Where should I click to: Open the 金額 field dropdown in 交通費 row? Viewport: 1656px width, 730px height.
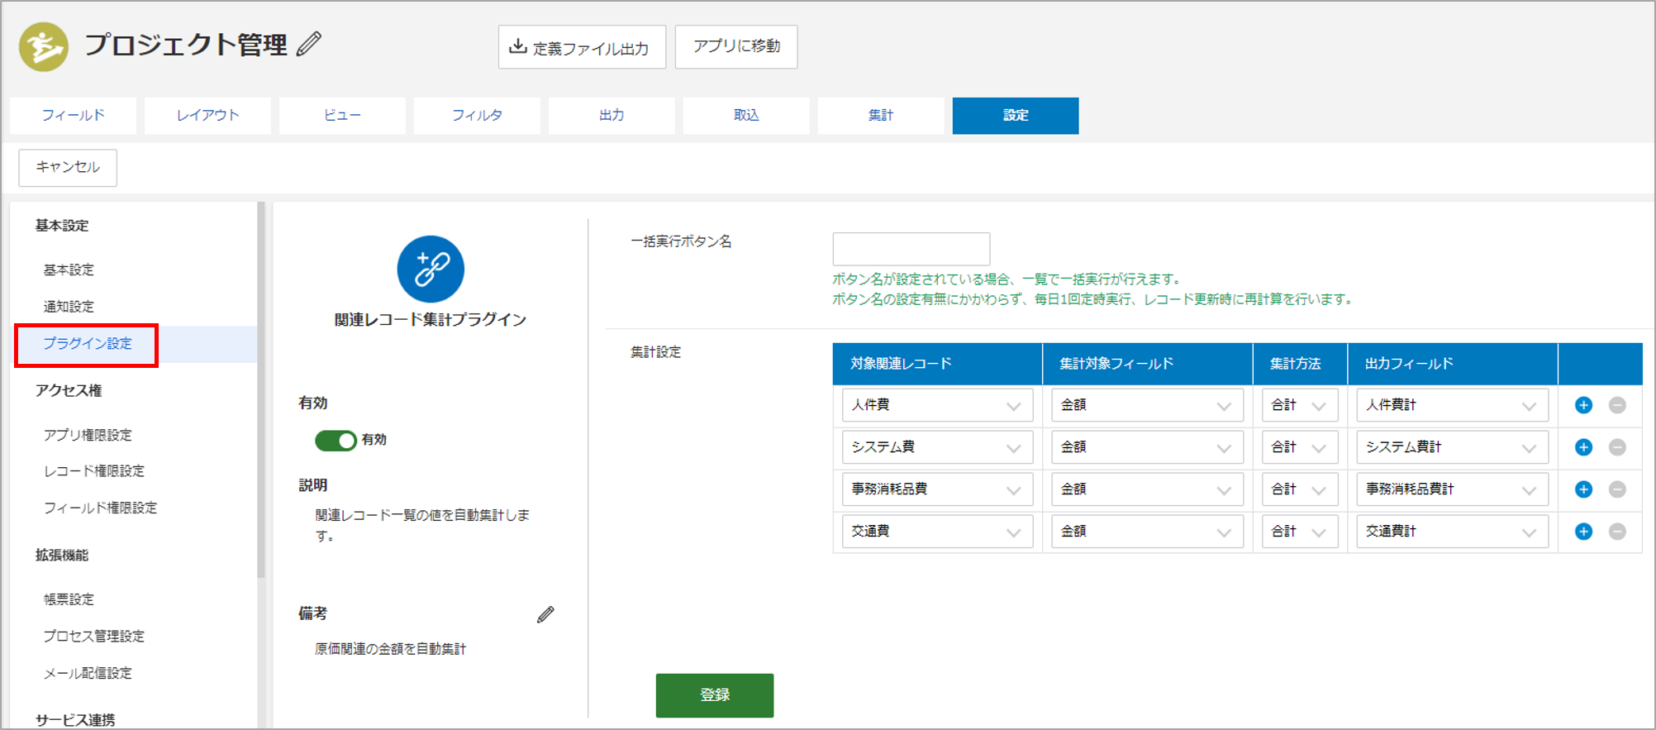click(1147, 532)
